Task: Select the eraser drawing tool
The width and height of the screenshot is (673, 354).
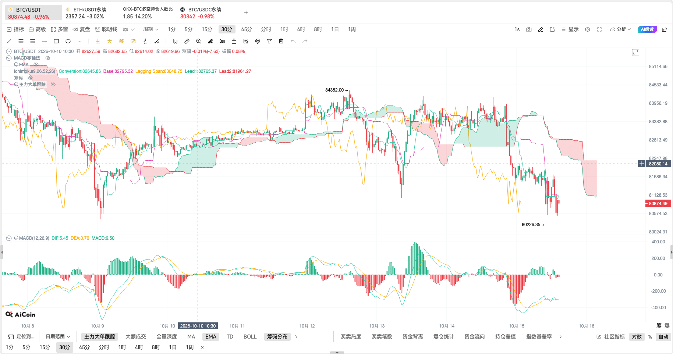Action: coord(210,41)
